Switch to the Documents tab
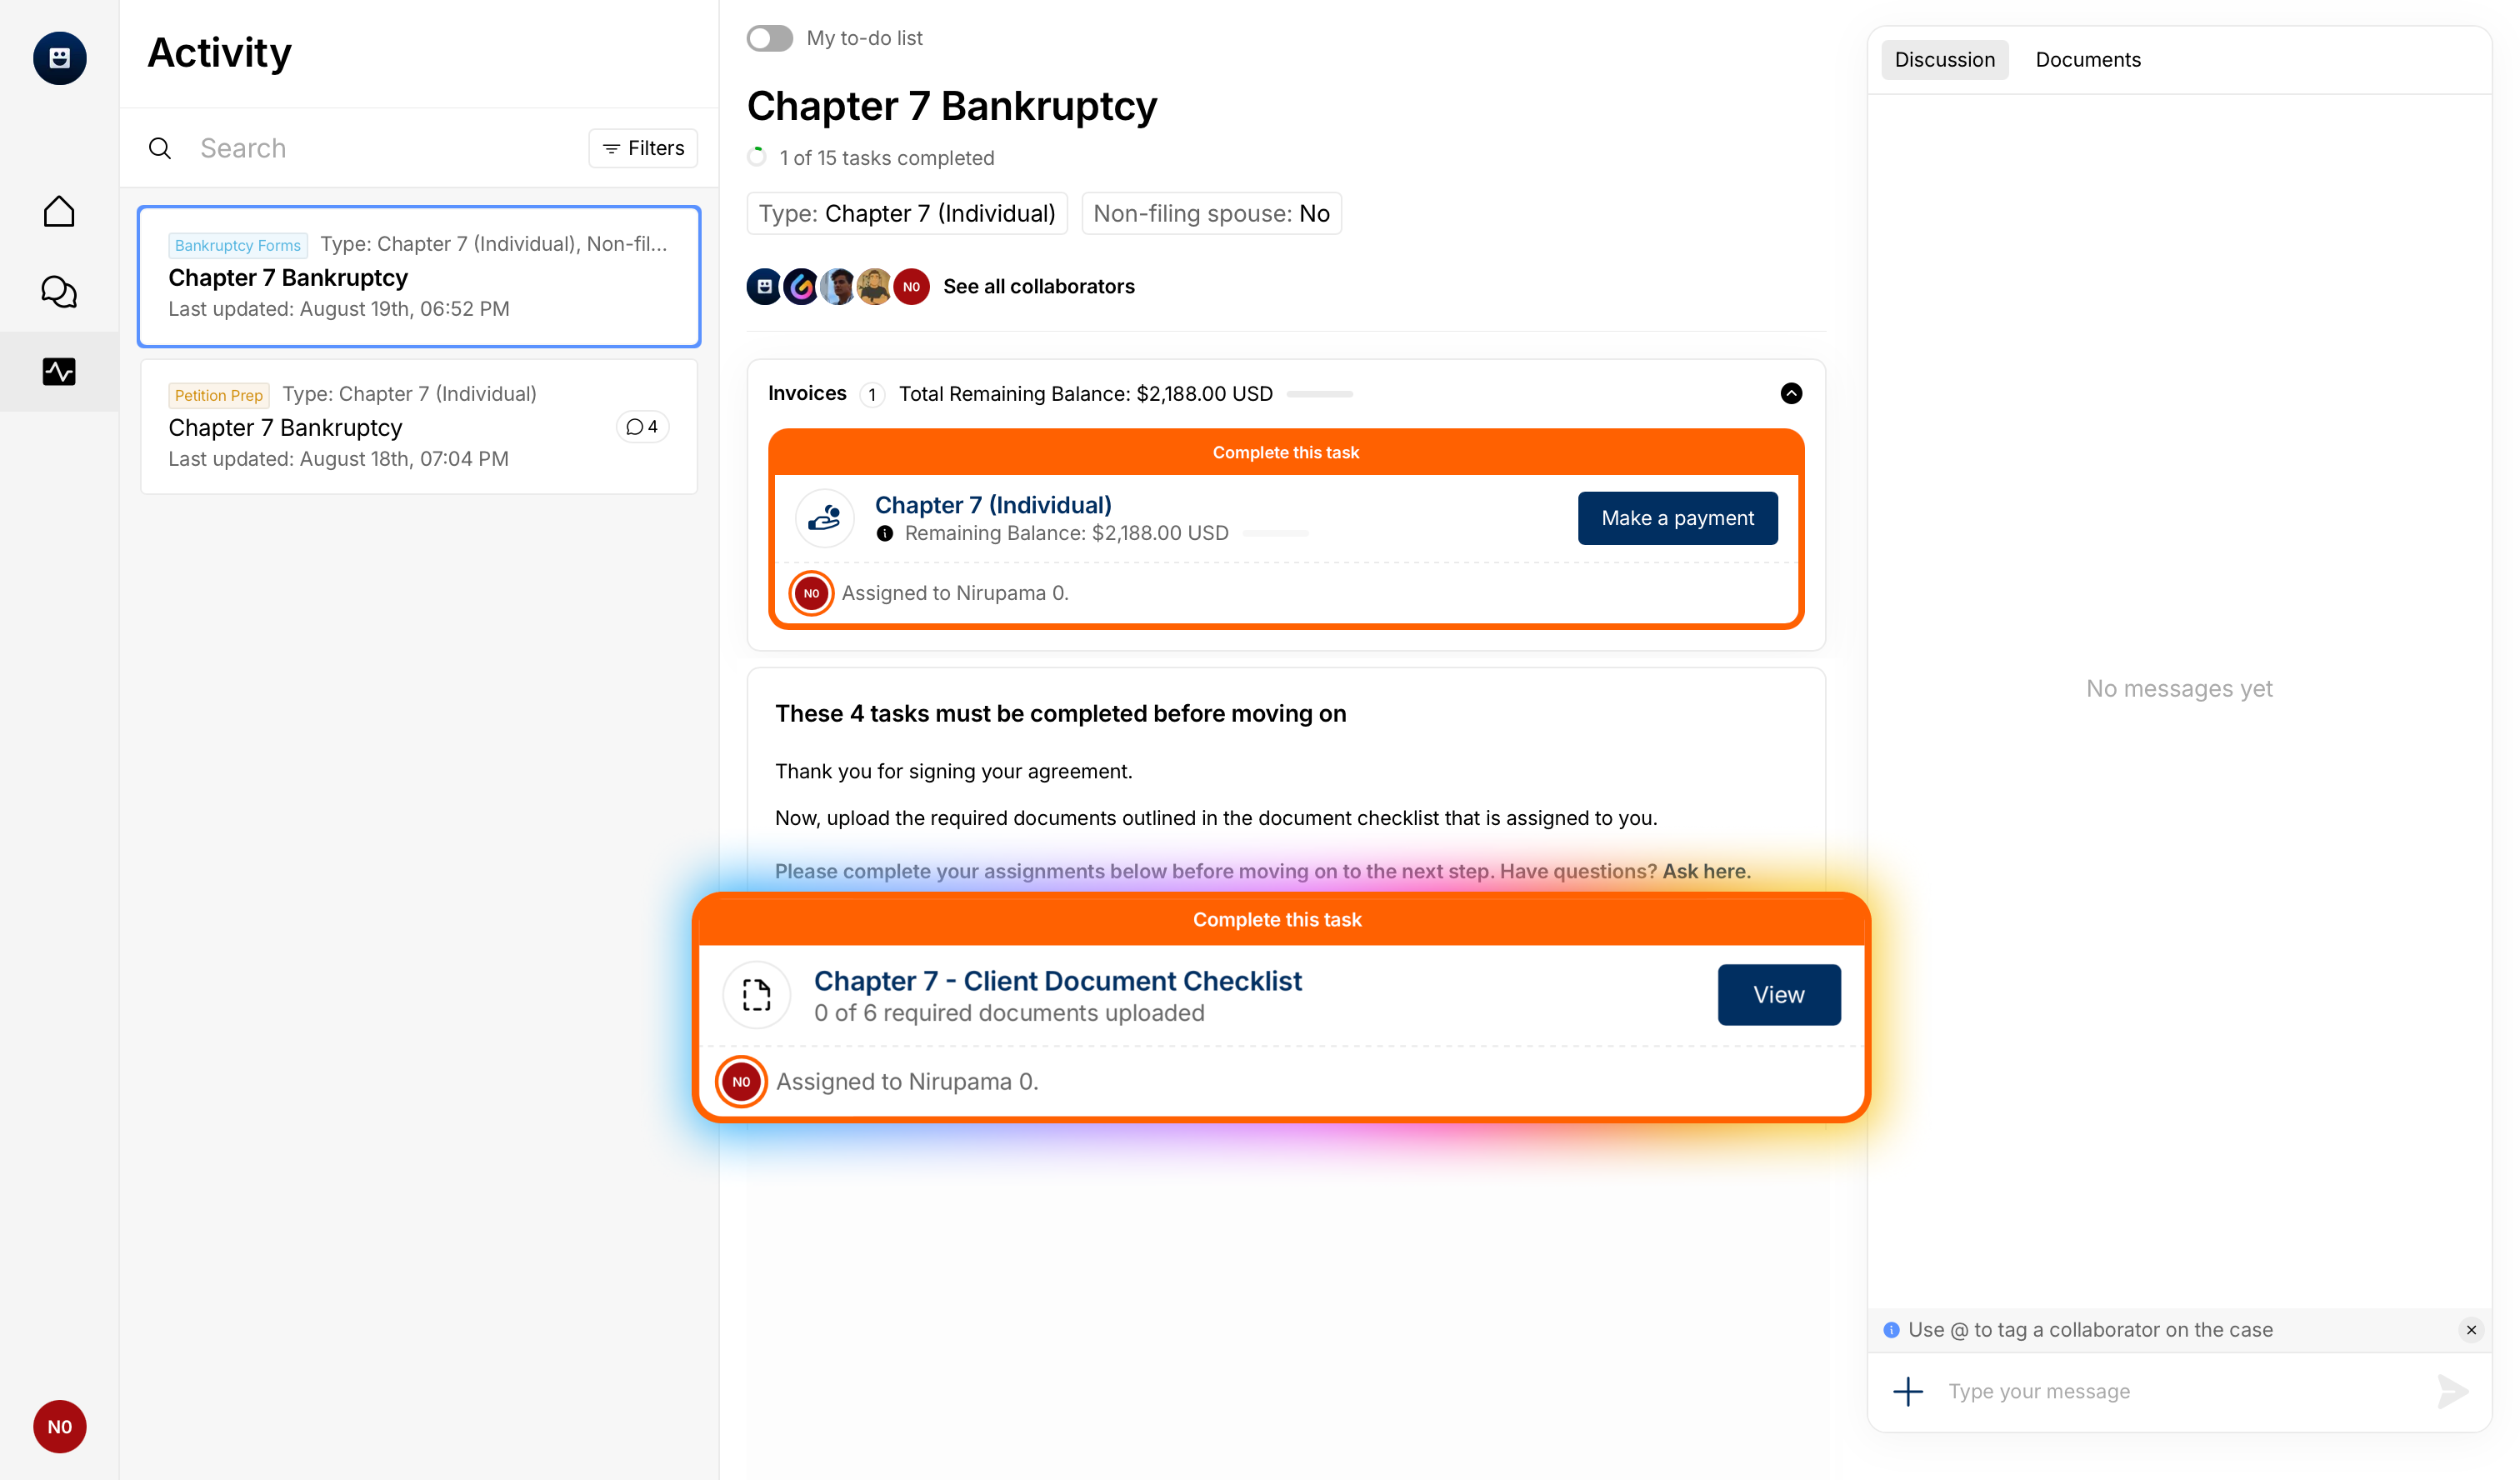The height and width of the screenshot is (1480, 2520). coord(2087,60)
